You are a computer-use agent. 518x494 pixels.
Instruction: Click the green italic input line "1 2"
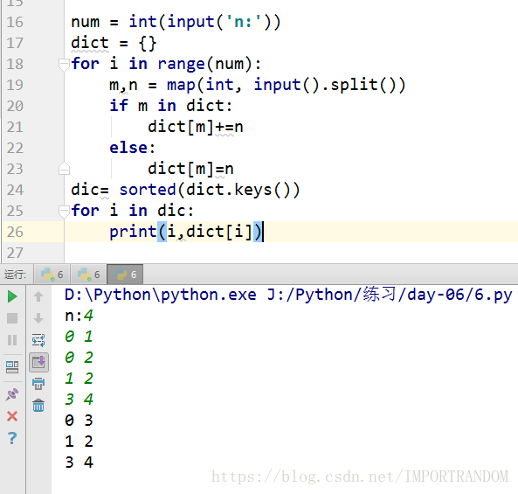(x=79, y=379)
